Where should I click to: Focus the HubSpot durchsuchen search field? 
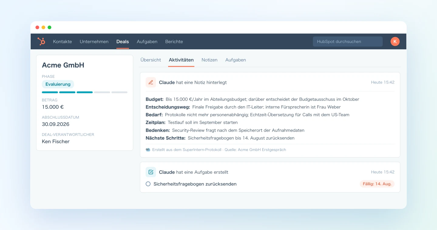click(x=348, y=41)
